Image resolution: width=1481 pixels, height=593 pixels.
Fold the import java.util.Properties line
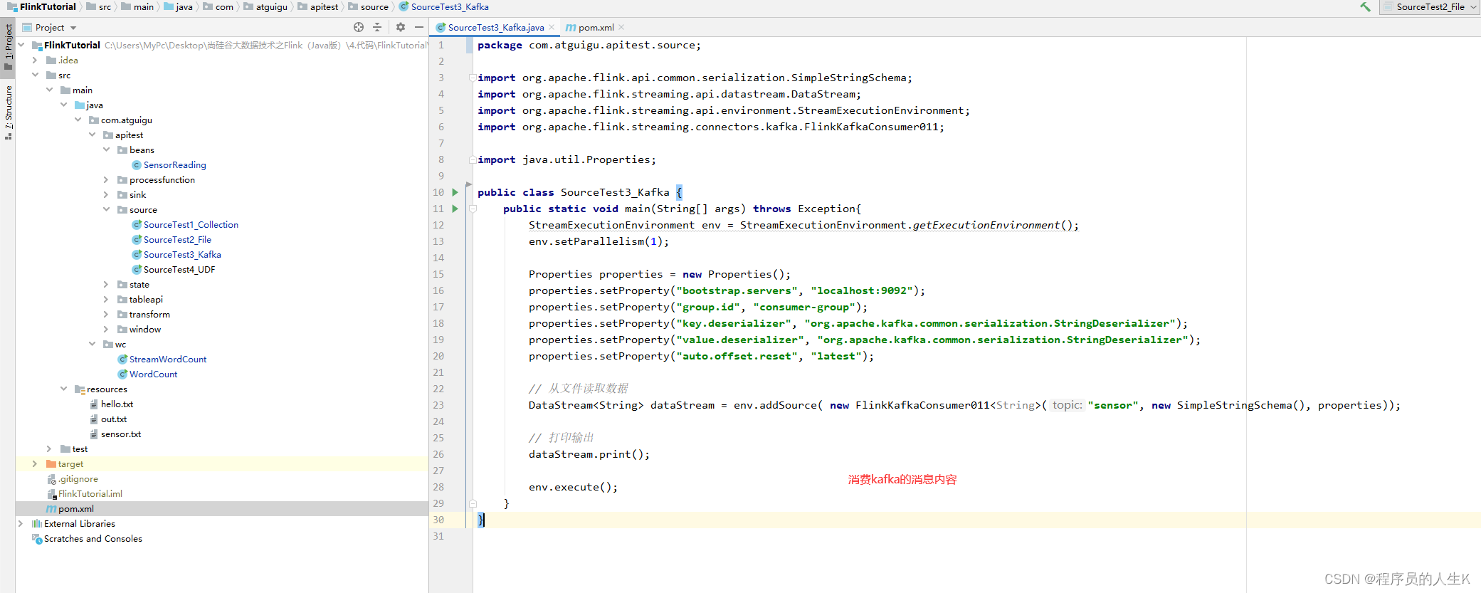point(473,159)
